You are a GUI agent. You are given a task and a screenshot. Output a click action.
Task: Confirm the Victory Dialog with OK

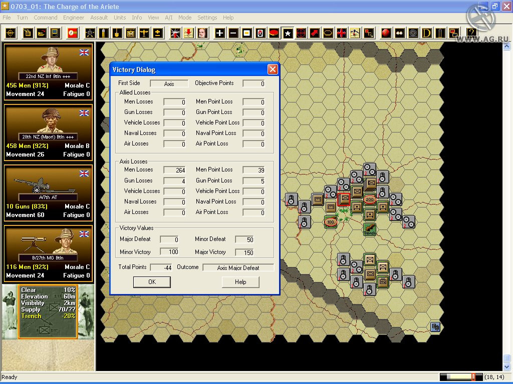151,282
